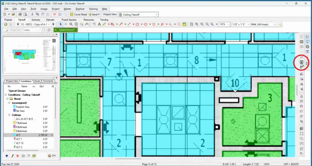Image resolution: width=312 pixels, height=166 pixels.
Task: Open the File menu
Action: click(6, 9)
